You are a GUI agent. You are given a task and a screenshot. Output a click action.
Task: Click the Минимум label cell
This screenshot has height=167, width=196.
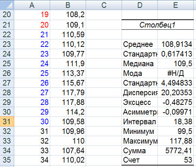140,131
